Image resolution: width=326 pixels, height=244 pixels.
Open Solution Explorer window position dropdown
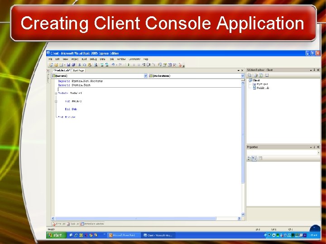point(311,70)
